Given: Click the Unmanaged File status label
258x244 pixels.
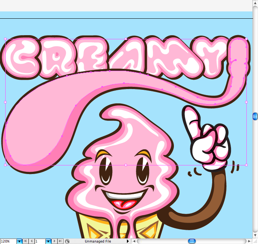Looking at the screenshot, I should (98, 241).
